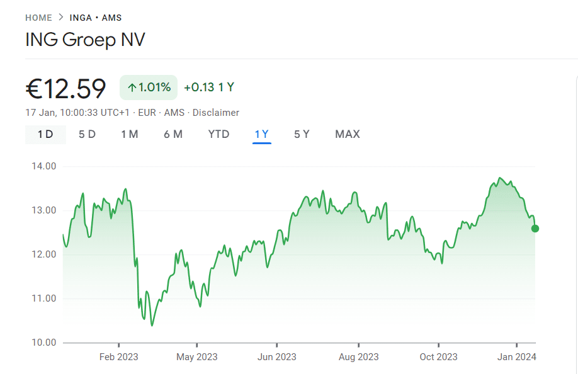
Task: Click the Jan 2024 axis label
Action: coord(517,357)
